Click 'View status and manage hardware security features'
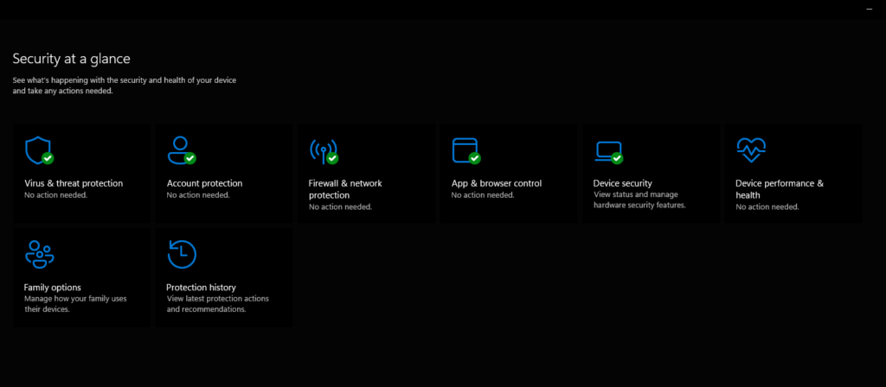 pyautogui.click(x=639, y=200)
